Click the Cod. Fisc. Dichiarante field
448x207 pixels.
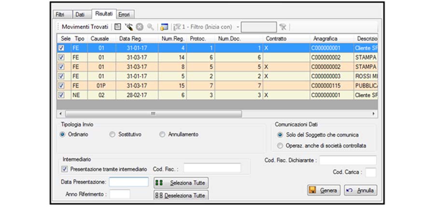coord(348,161)
